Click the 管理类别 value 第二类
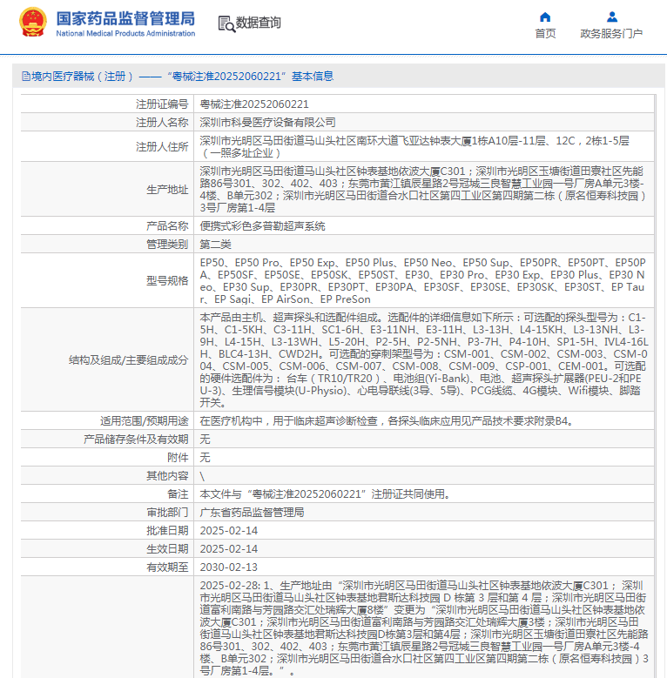667x678 pixels. (x=218, y=244)
